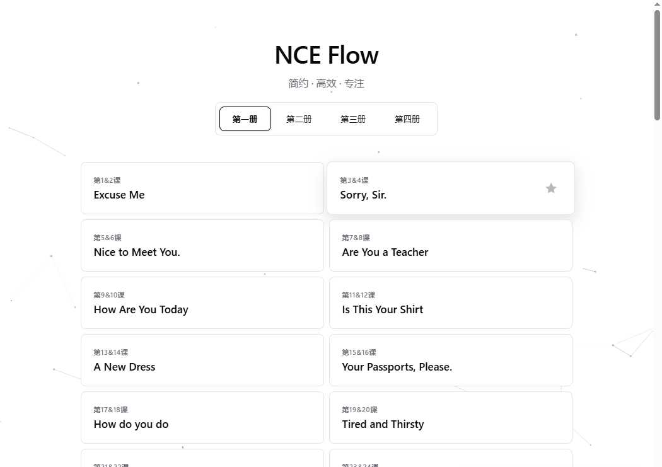Open the "How Are You Today" lesson
This screenshot has width=662, height=467.
(x=202, y=303)
